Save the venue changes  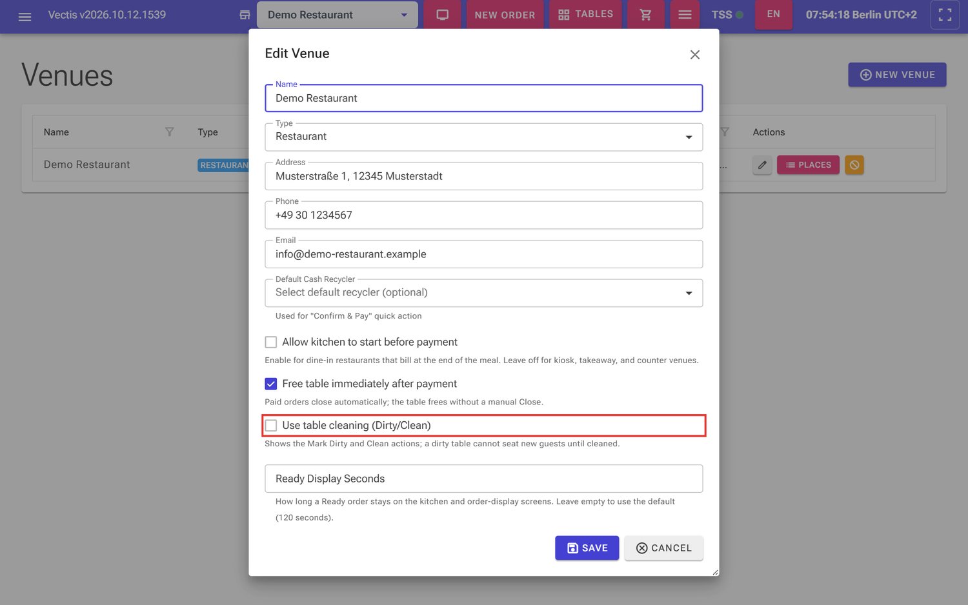(587, 548)
